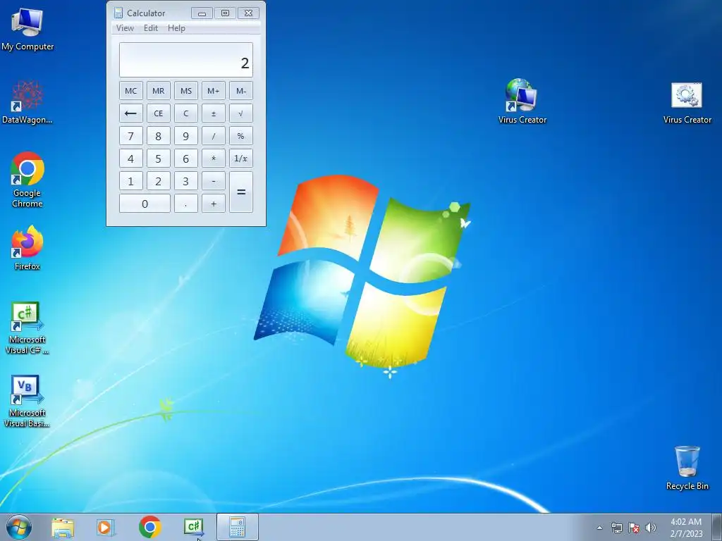Click the 1 key on calculator
722x541 pixels.
(130, 181)
